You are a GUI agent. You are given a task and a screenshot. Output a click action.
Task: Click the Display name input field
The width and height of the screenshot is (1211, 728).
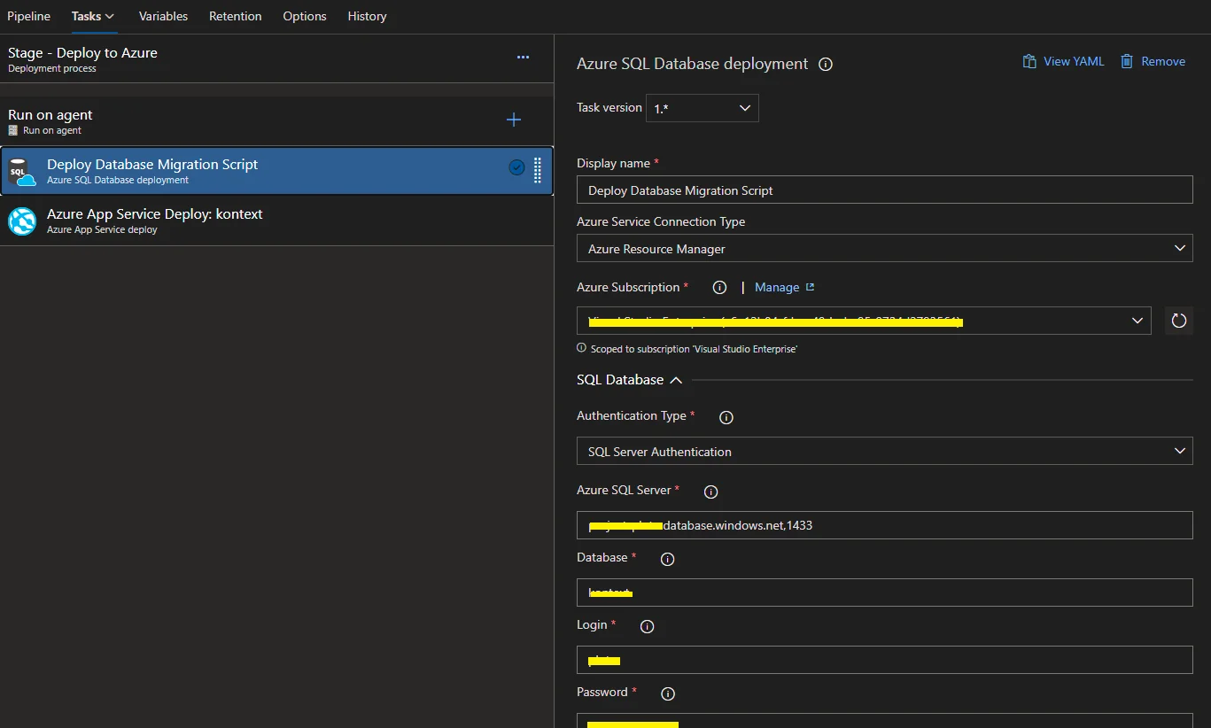[x=884, y=190]
